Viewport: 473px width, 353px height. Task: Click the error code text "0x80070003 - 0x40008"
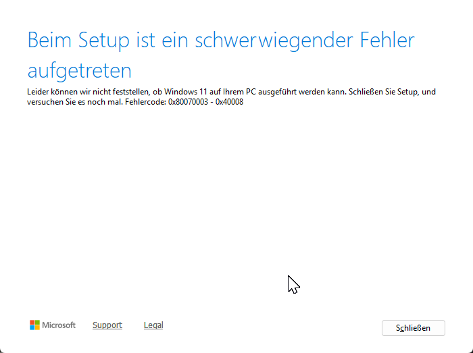click(x=205, y=102)
